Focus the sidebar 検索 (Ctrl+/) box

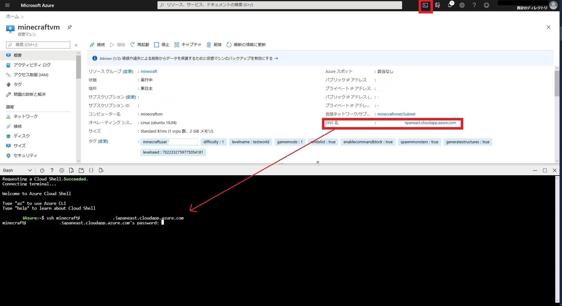tap(38, 45)
